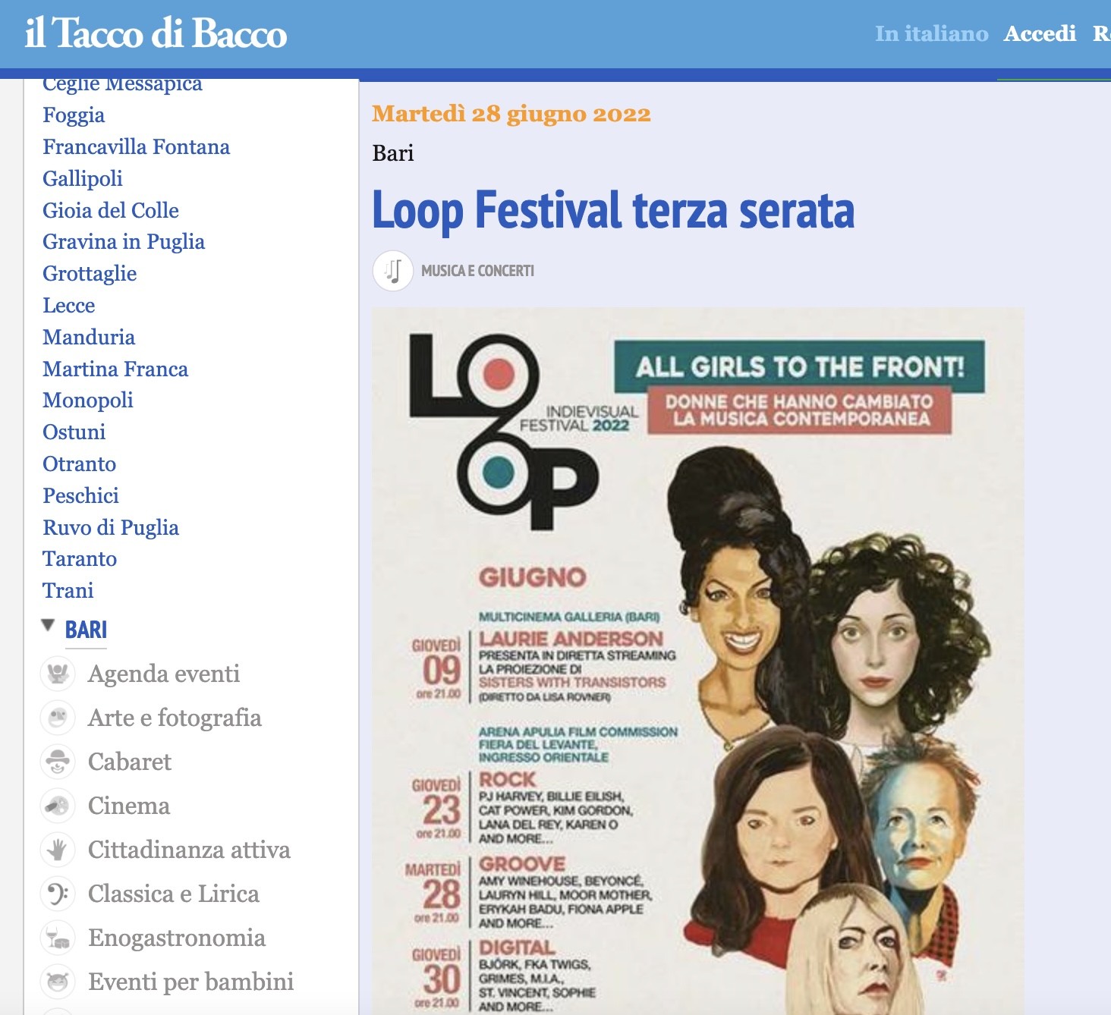Viewport: 1111px width, 1015px height.
Task: Open Eventi per bambini category
Action: 190,982
